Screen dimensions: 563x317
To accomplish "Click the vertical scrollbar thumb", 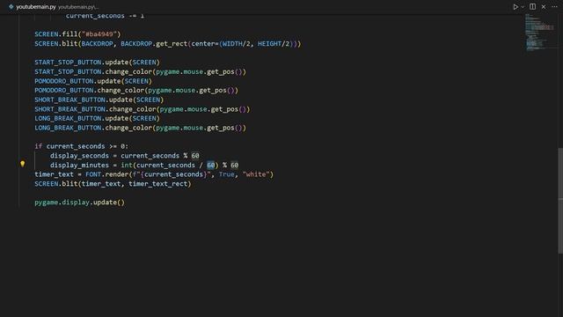I will tap(560, 201).
